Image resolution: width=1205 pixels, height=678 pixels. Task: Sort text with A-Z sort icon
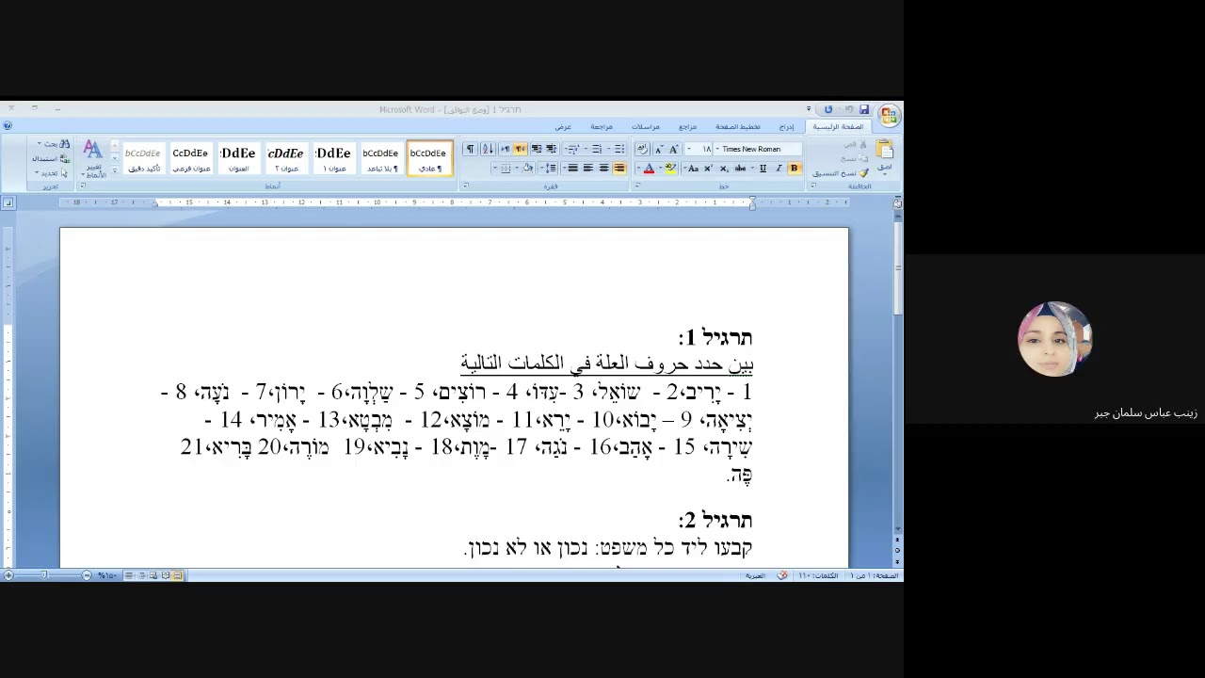point(488,149)
